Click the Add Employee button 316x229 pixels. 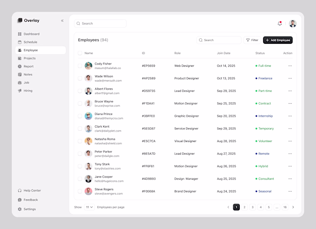pyautogui.click(x=278, y=40)
